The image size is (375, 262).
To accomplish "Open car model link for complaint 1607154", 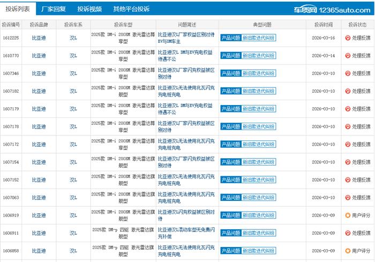I will click(x=123, y=162).
